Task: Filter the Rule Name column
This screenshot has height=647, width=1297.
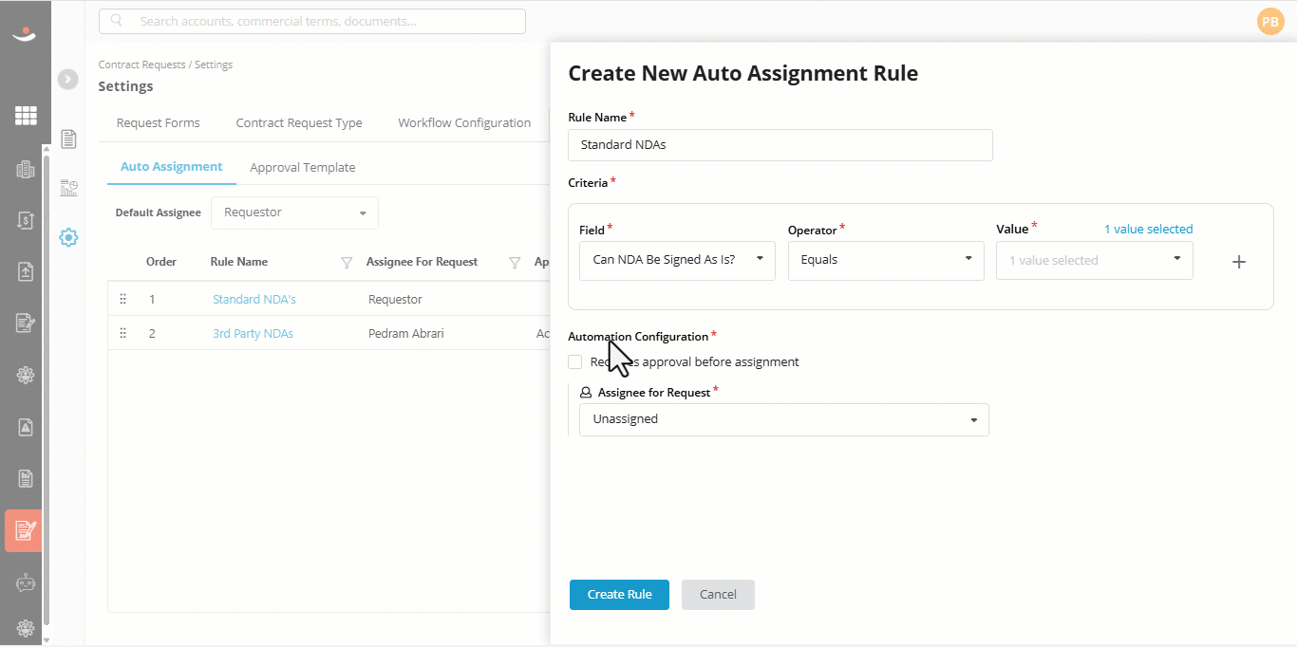Action: 347,263
